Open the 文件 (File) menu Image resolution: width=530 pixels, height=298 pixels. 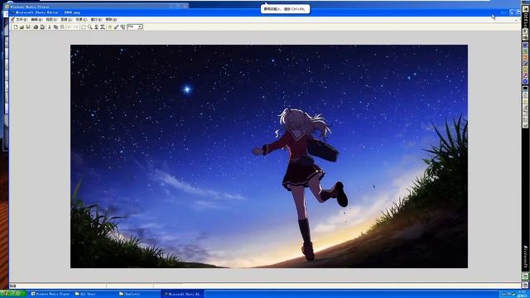22,20
